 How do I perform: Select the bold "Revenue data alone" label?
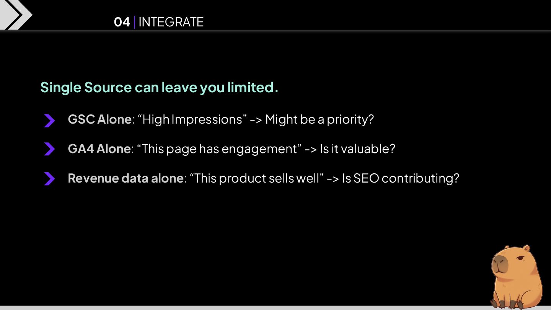click(x=126, y=178)
